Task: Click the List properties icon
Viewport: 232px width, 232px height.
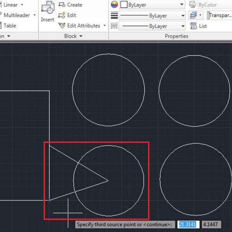Action: (193, 26)
